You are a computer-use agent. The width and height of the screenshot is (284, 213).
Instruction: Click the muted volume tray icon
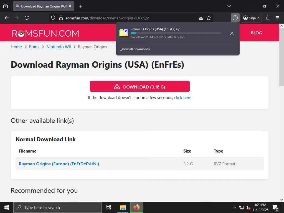click(248, 207)
